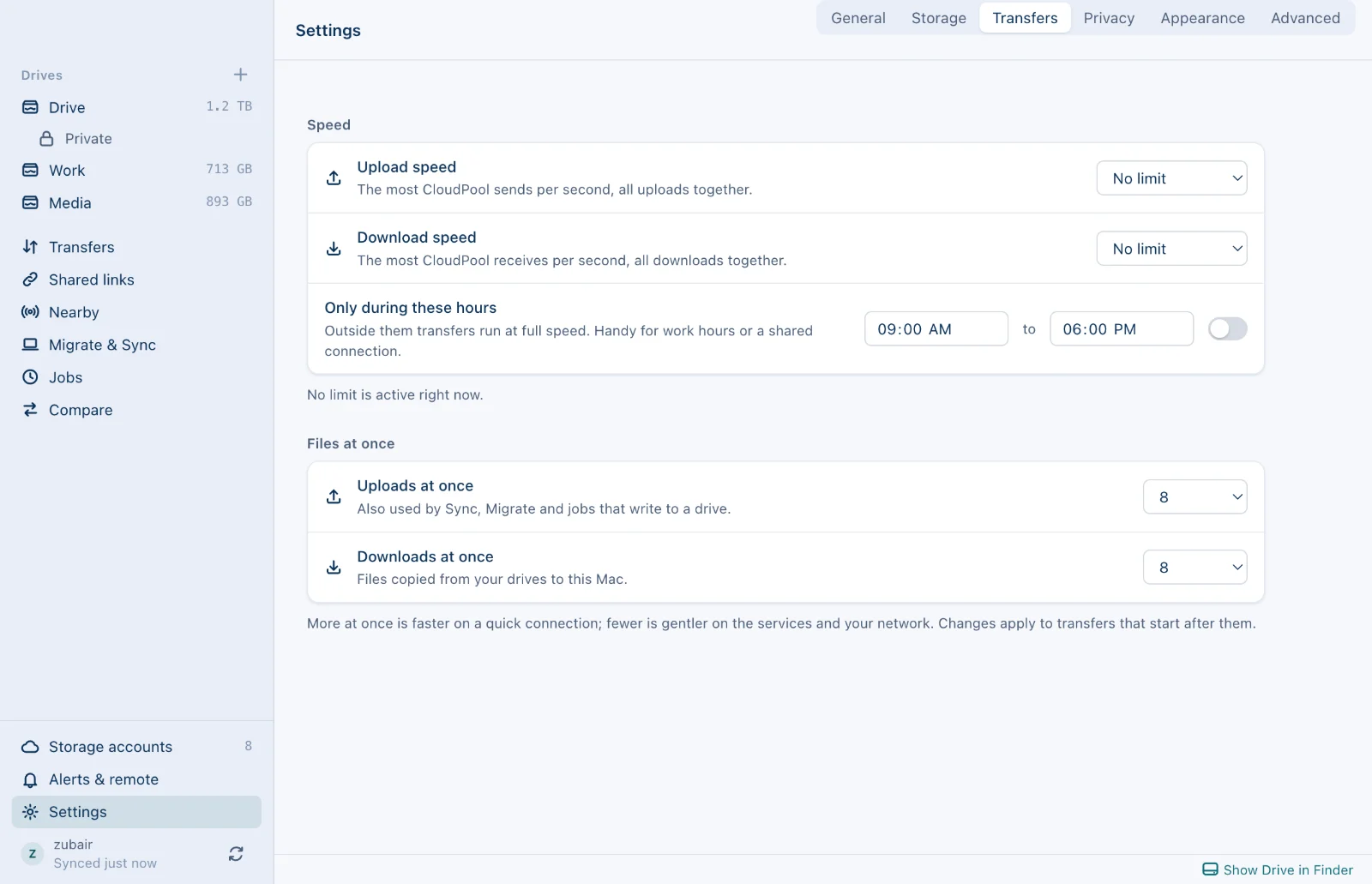Click the Compare arrows icon

[30, 410]
